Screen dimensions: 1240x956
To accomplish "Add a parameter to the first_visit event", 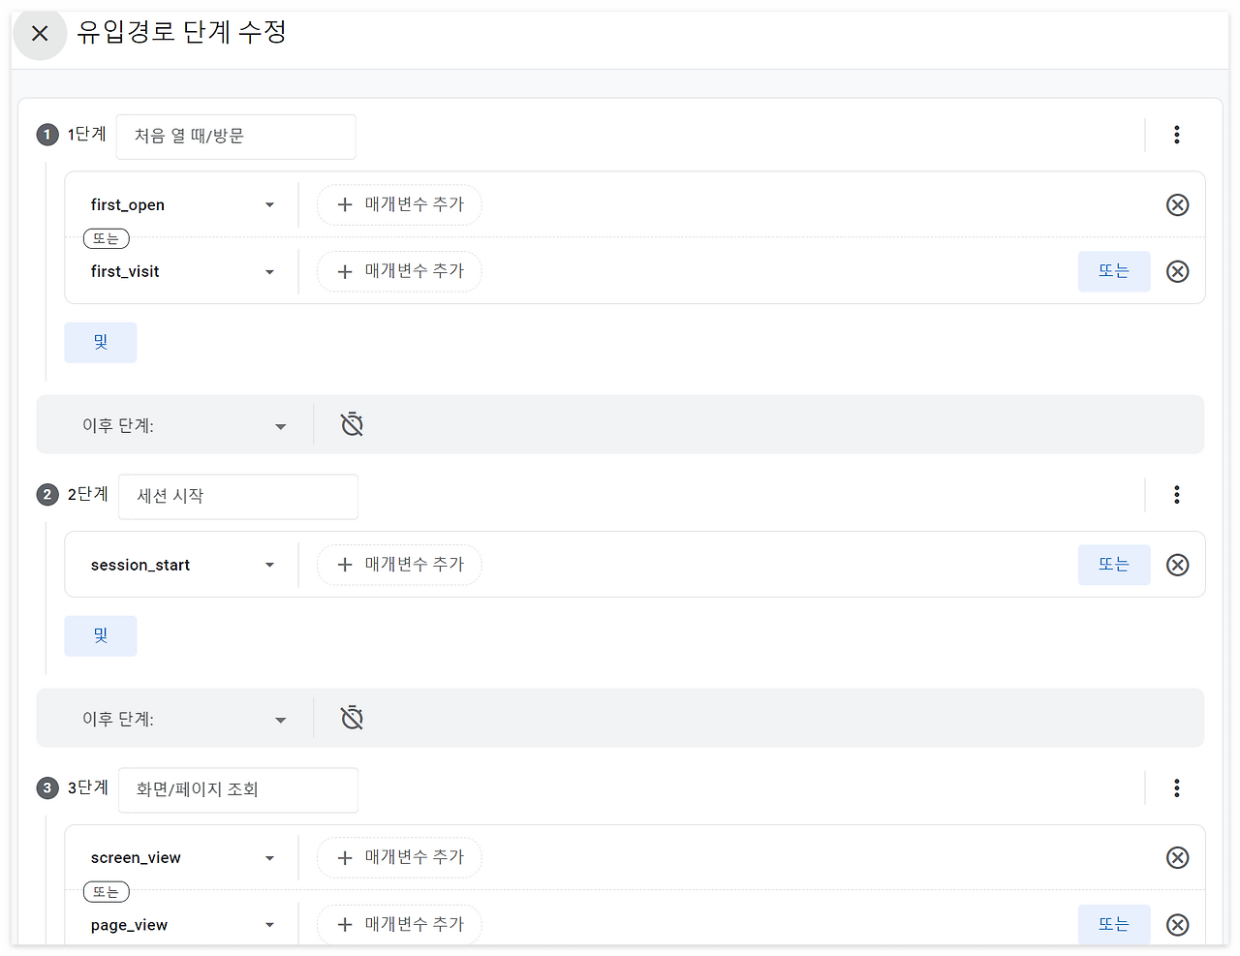I will click(x=399, y=271).
